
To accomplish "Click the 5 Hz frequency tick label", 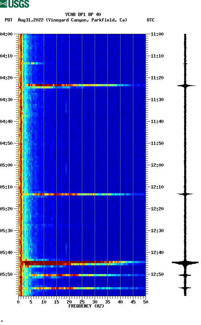I will [31, 302].
